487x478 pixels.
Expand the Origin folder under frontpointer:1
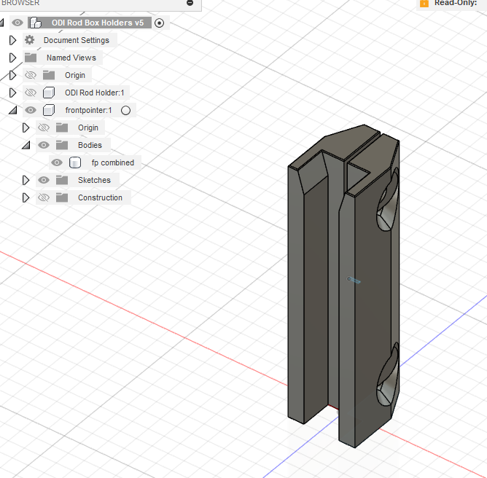click(26, 128)
